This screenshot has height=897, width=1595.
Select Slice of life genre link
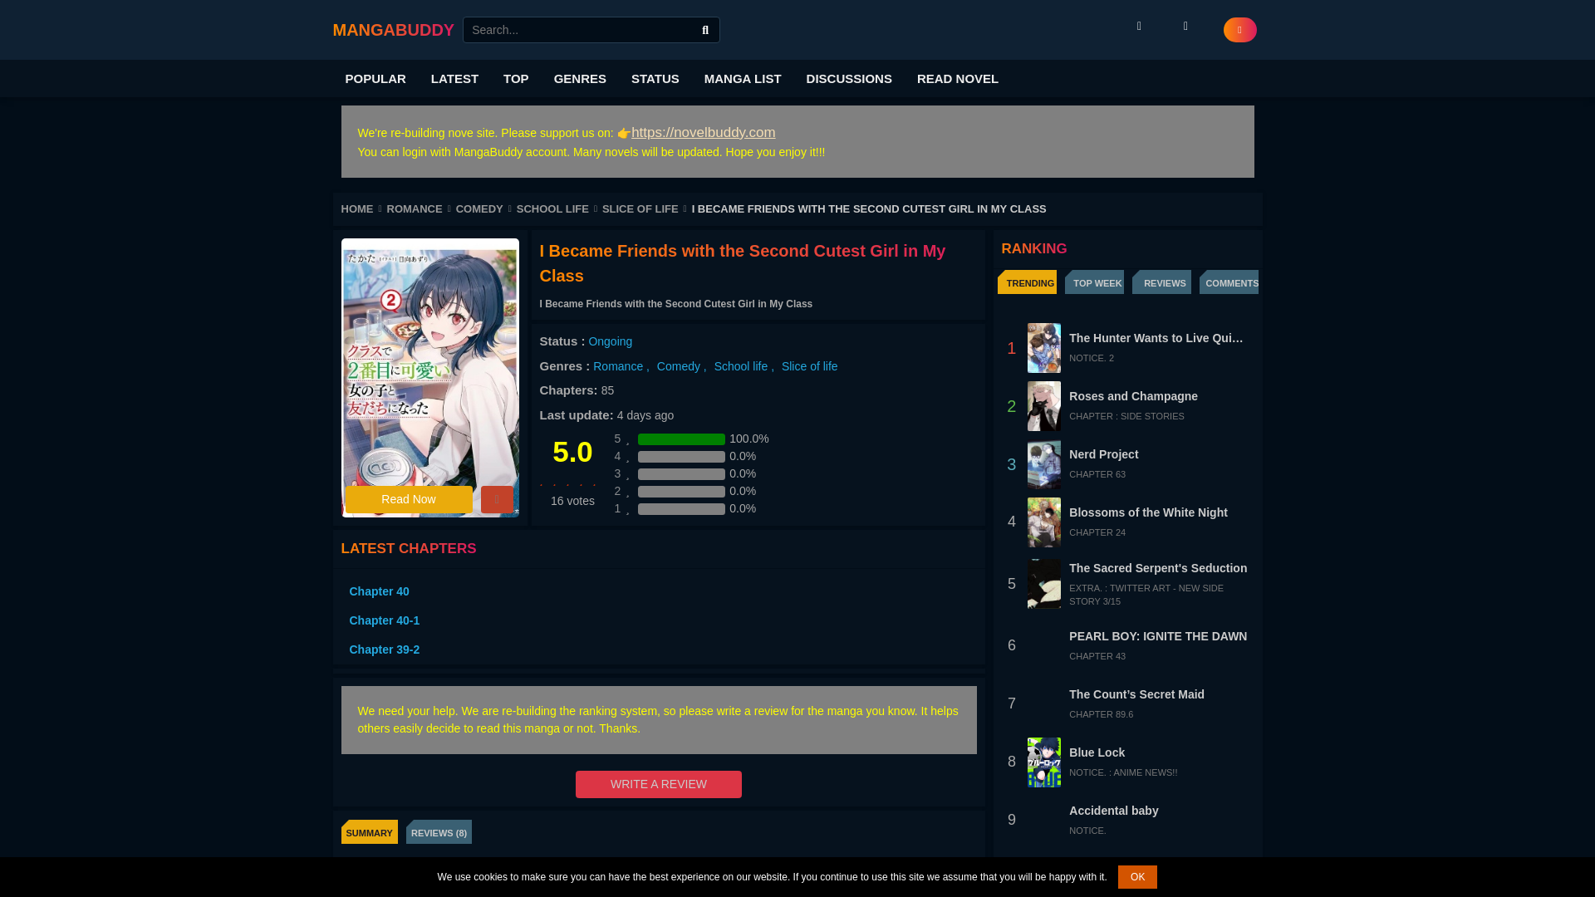coord(810,366)
